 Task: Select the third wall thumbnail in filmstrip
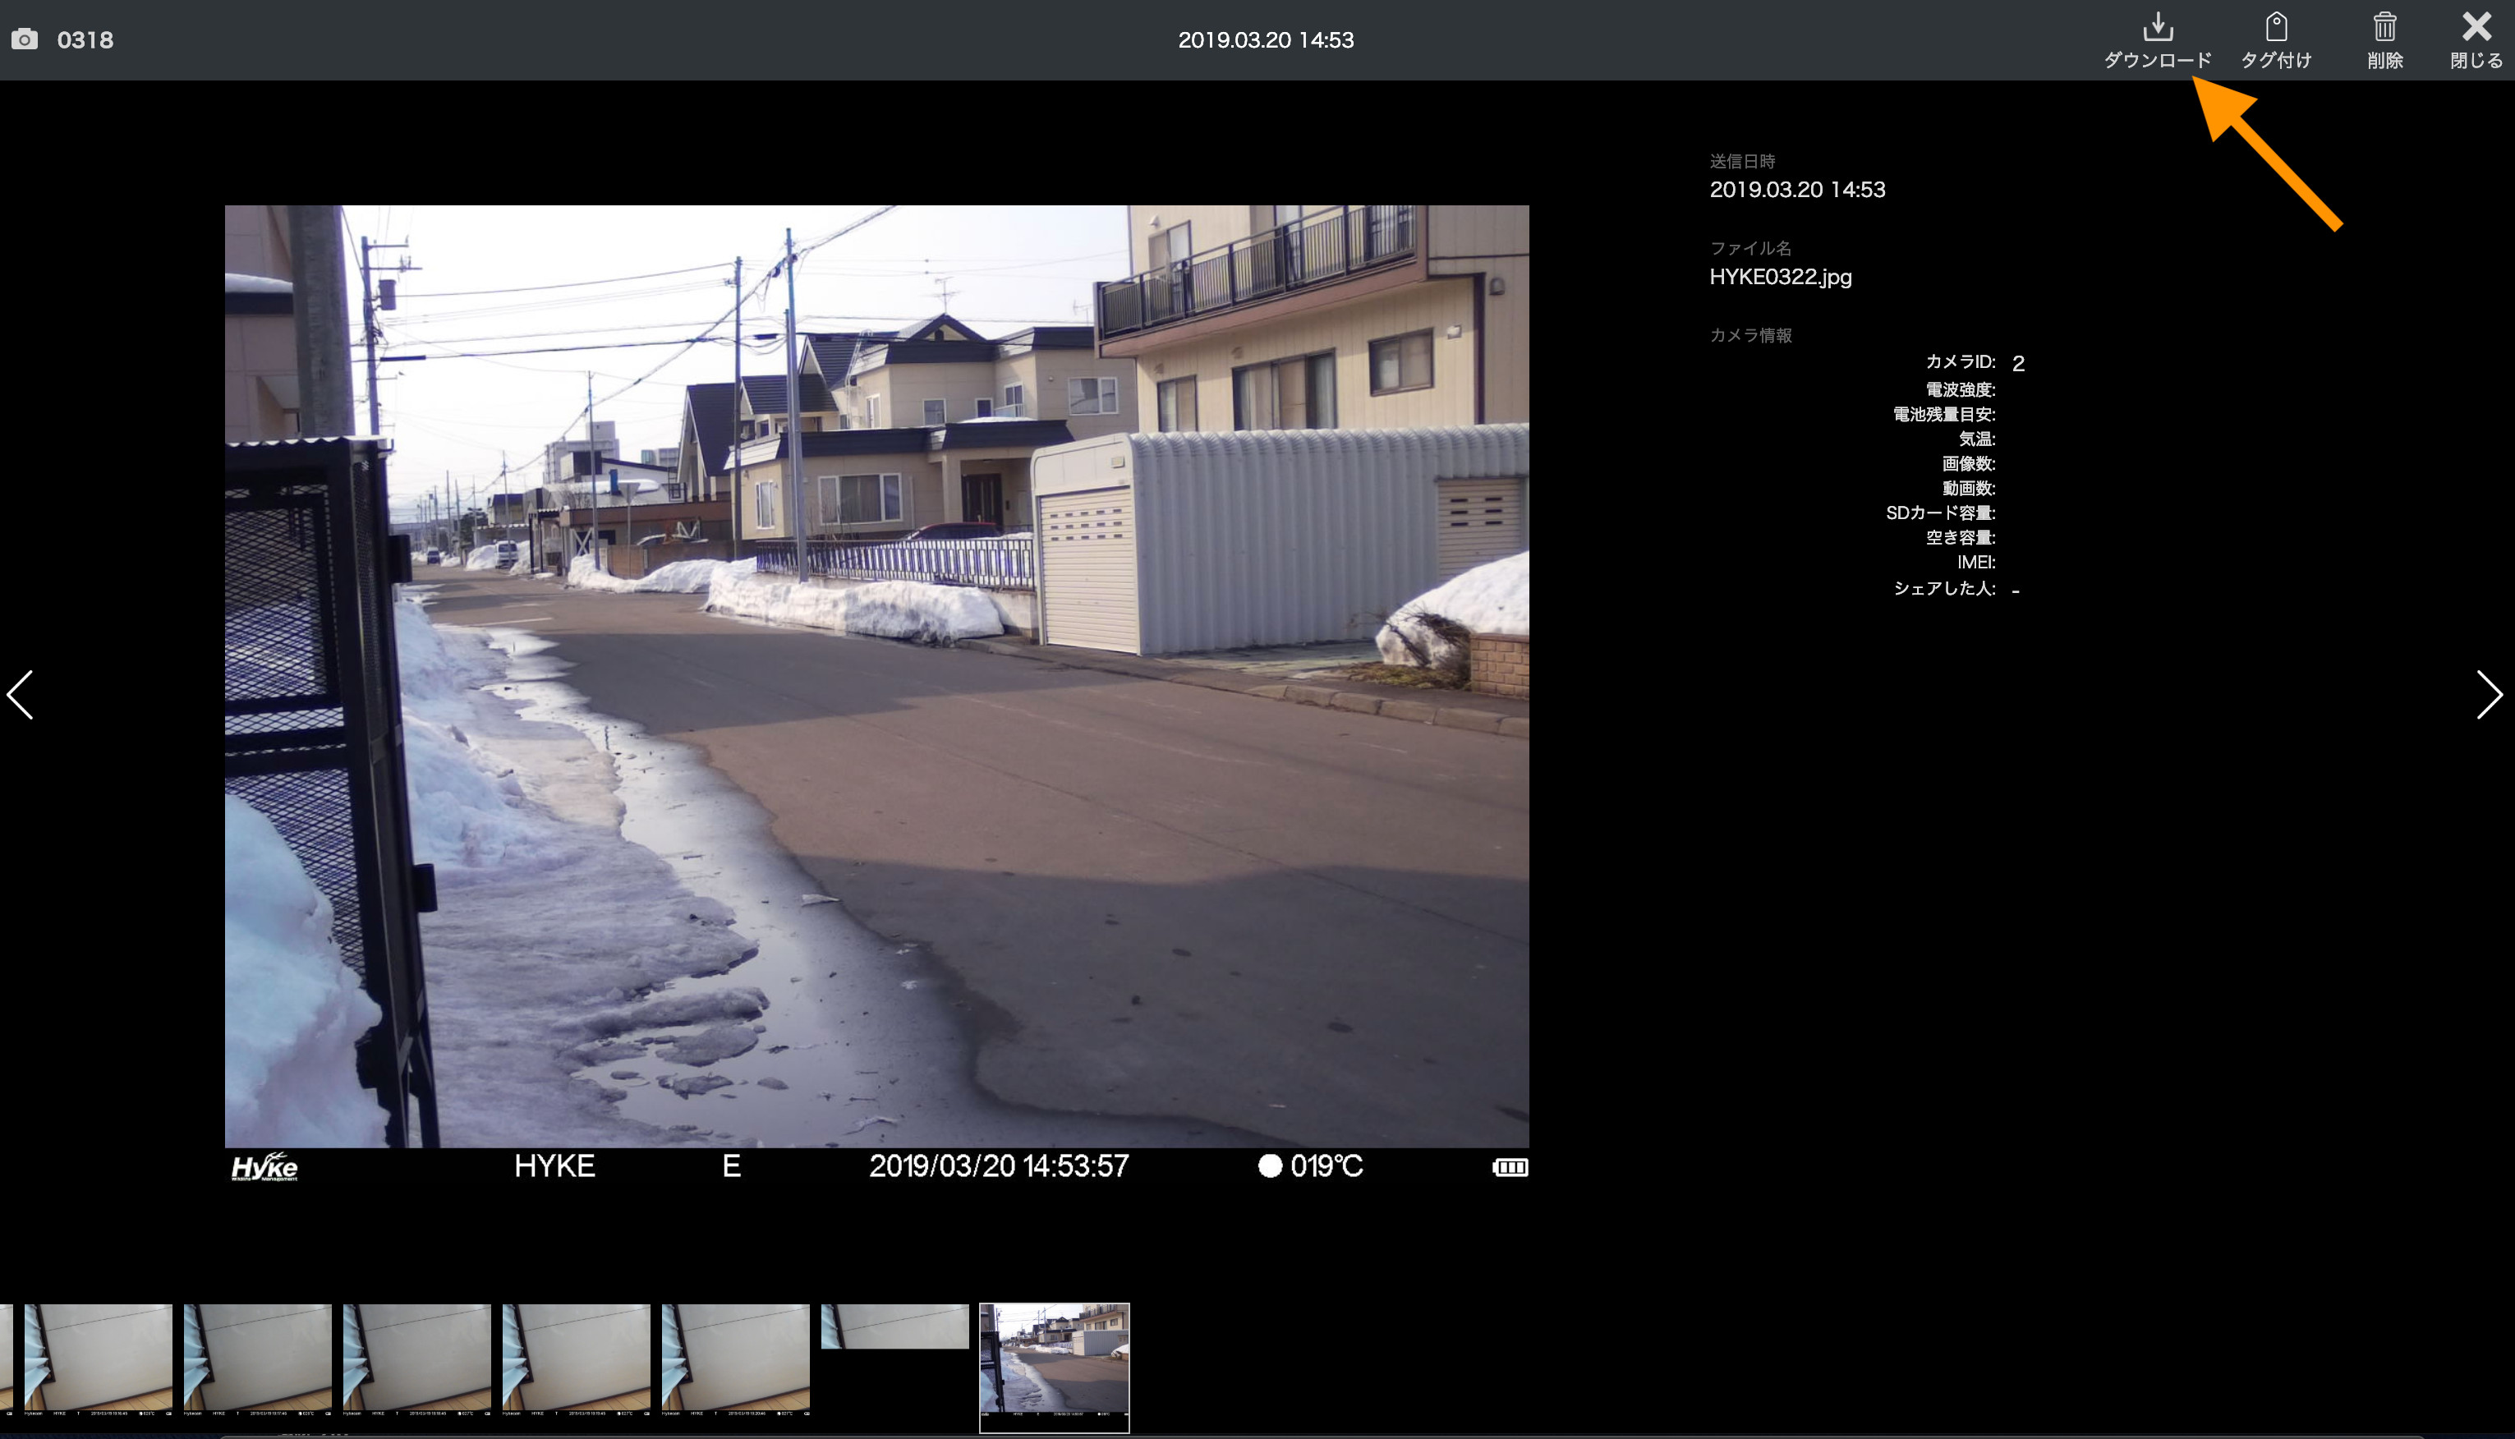tap(416, 1360)
